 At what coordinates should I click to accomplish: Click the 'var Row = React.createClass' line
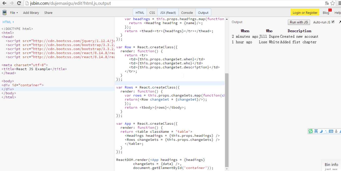click(x=147, y=47)
